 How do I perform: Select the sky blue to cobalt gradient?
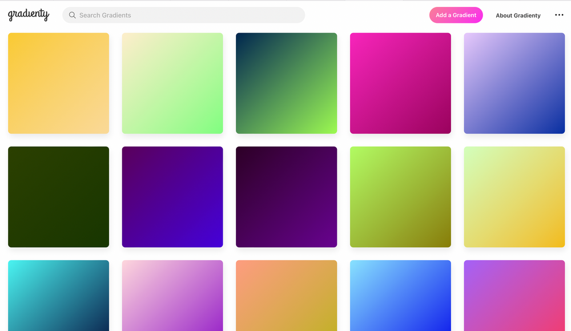[x=400, y=296]
